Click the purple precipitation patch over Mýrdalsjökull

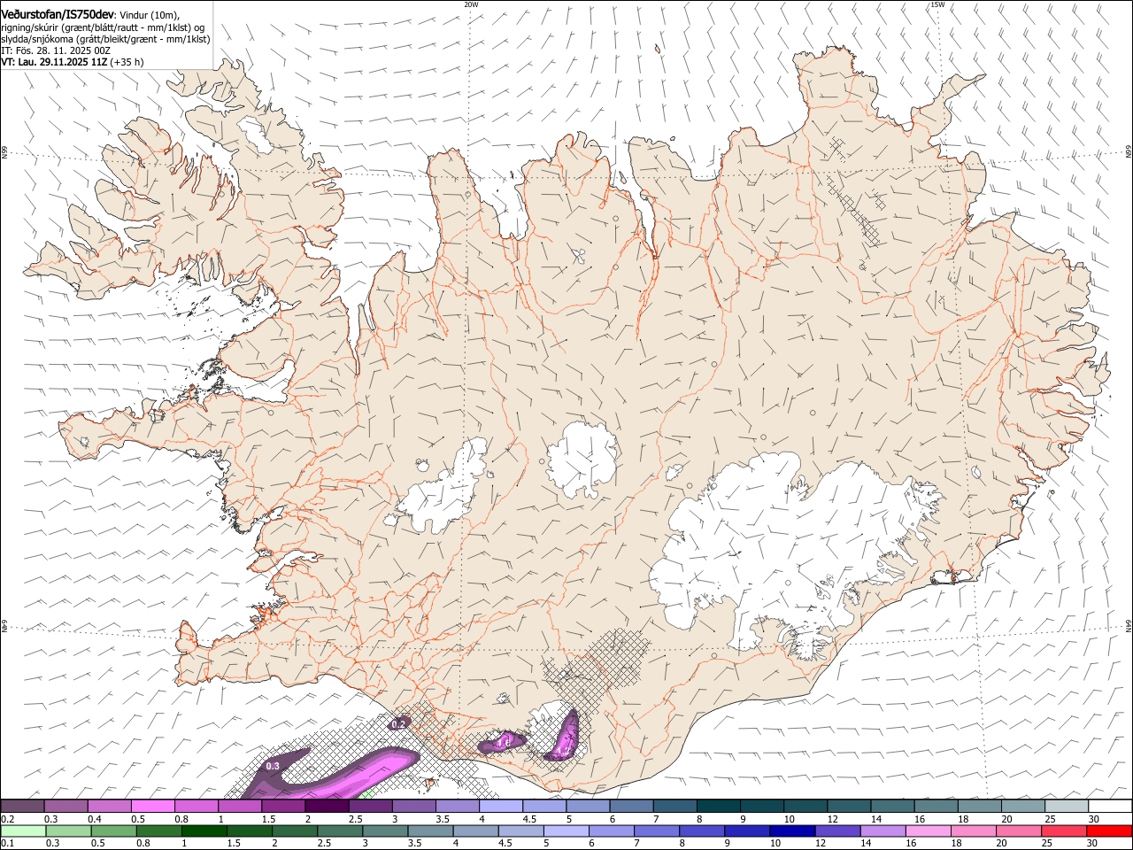point(563,738)
